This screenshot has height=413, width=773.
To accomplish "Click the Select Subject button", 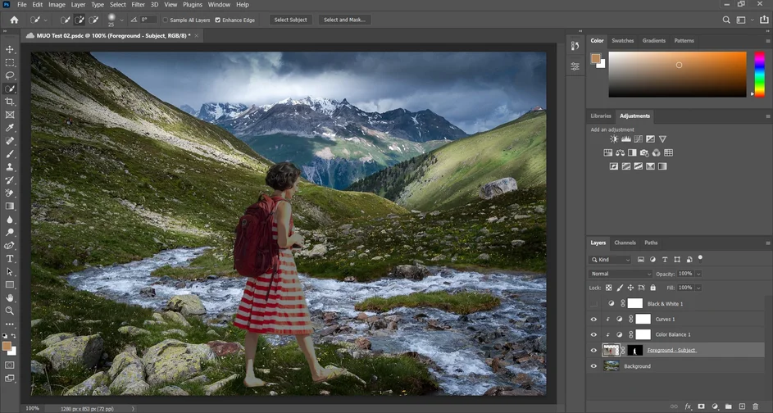I will pos(291,20).
